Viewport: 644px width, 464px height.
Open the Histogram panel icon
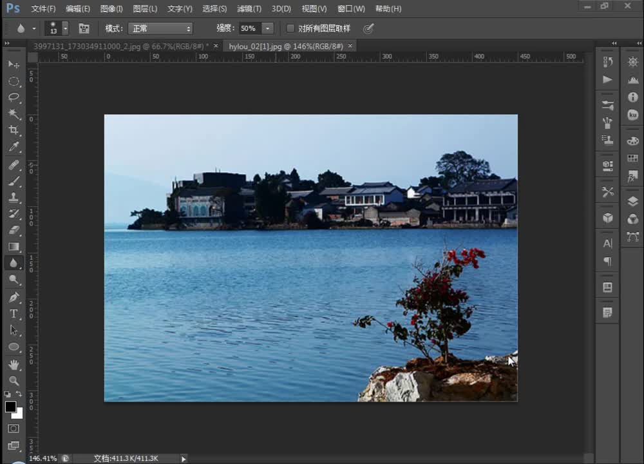coord(633,80)
